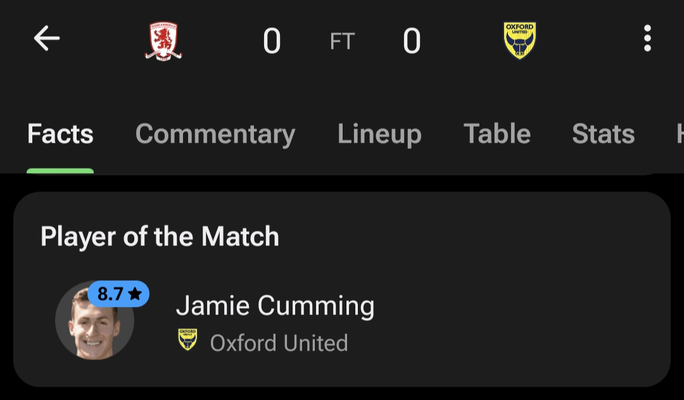
Task: Open the Lineup tab
Action: (x=379, y=134)
